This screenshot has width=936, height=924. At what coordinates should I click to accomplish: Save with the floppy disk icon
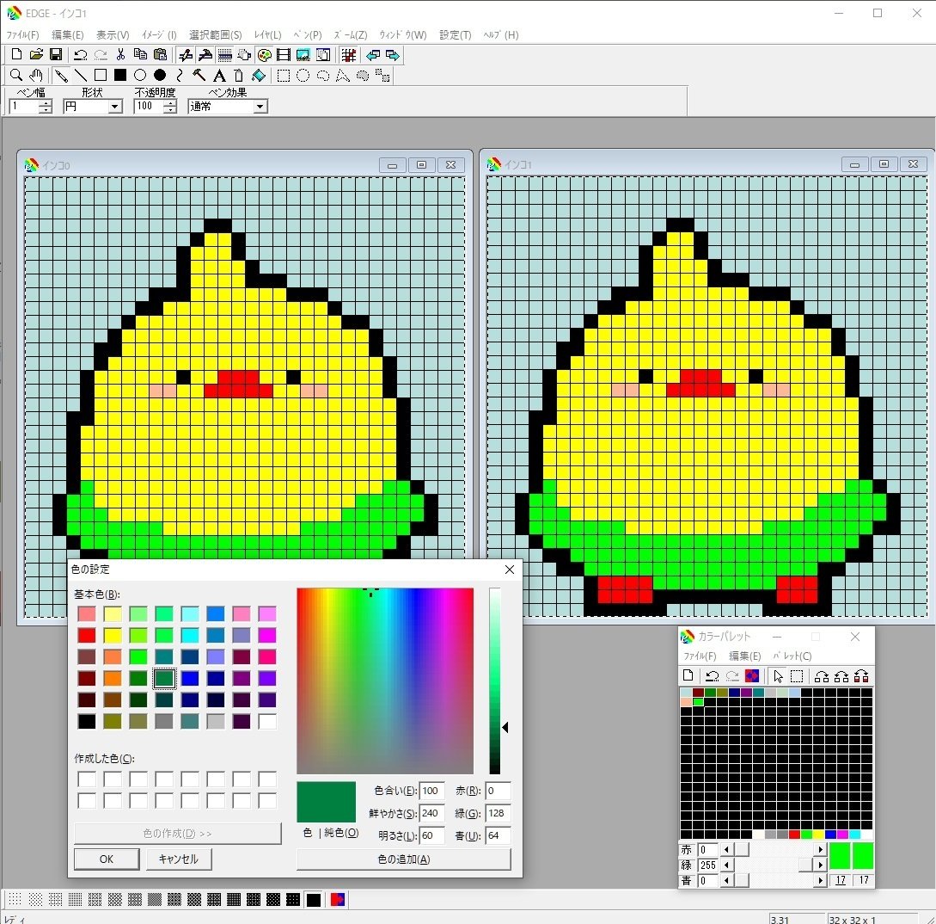56,55
